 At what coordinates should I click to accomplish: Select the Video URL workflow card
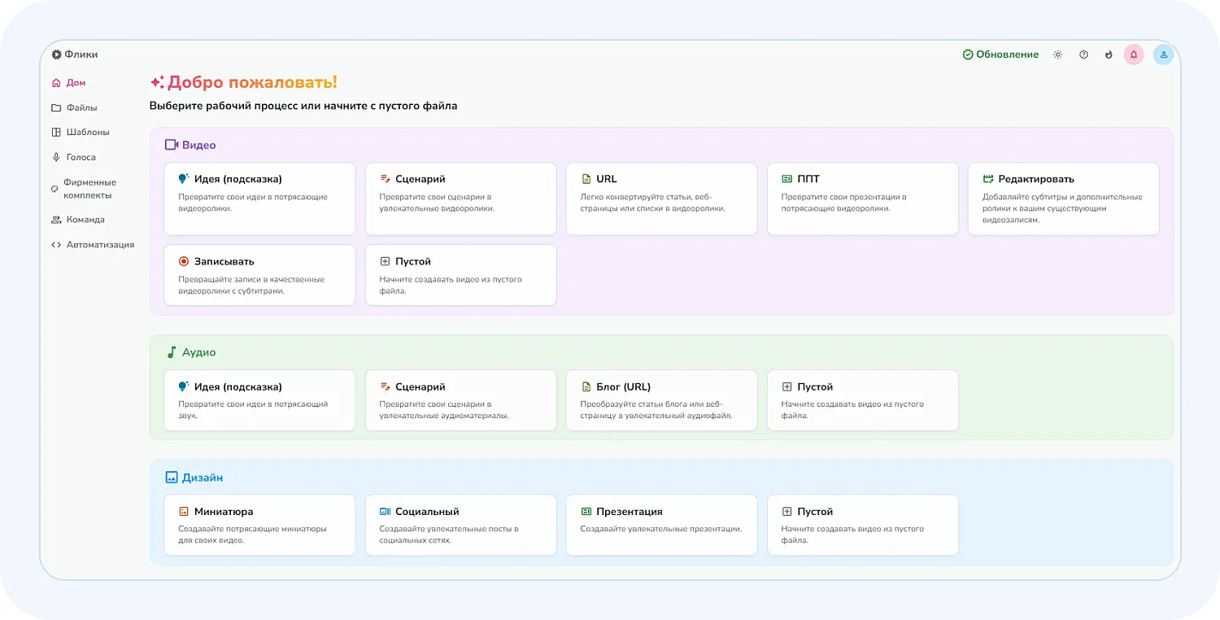661,199
